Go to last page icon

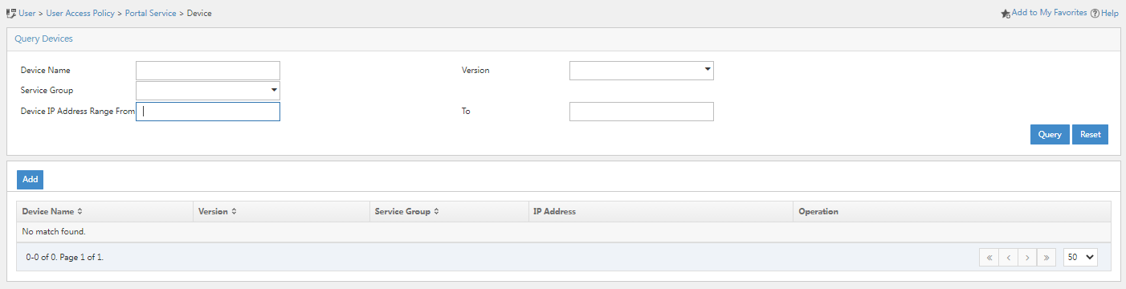(x=1046, y=258)
